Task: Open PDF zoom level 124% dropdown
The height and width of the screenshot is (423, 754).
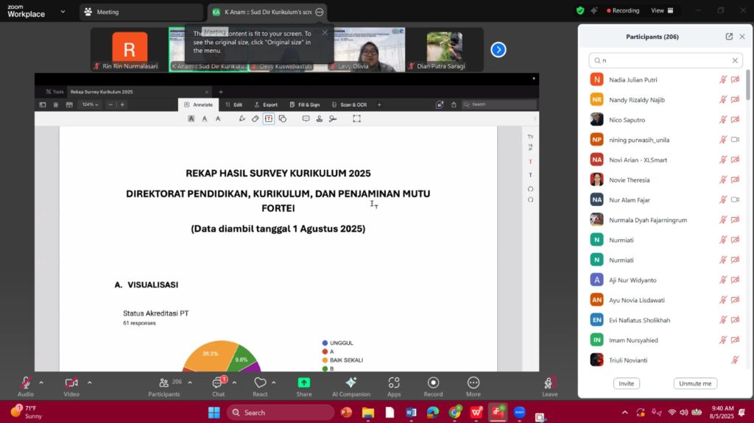Action: click(x=90, y=104)
